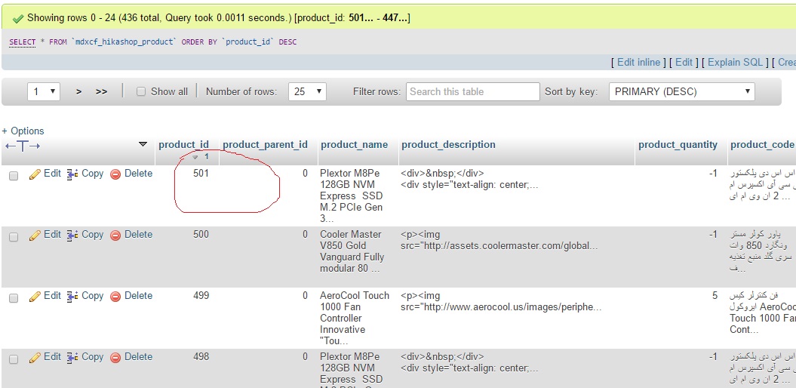Screen dimensions: 796x388
Task: Select the row checkbox for product 500
Action: pyautogui.click(x=14, y=237)
